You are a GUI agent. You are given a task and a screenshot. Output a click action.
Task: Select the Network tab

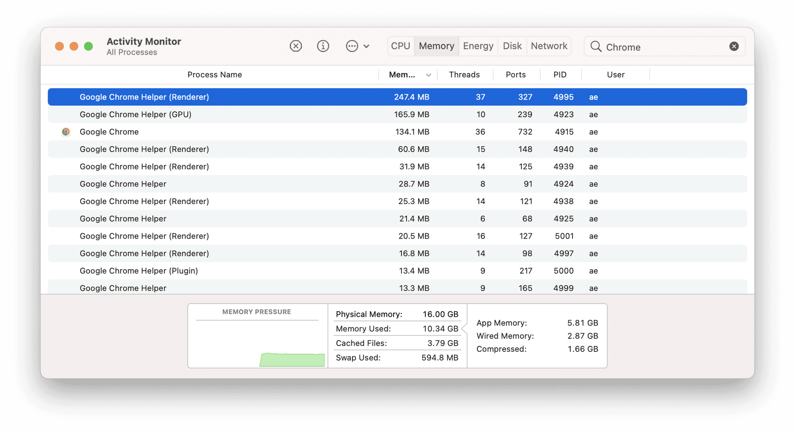(549, 46)
